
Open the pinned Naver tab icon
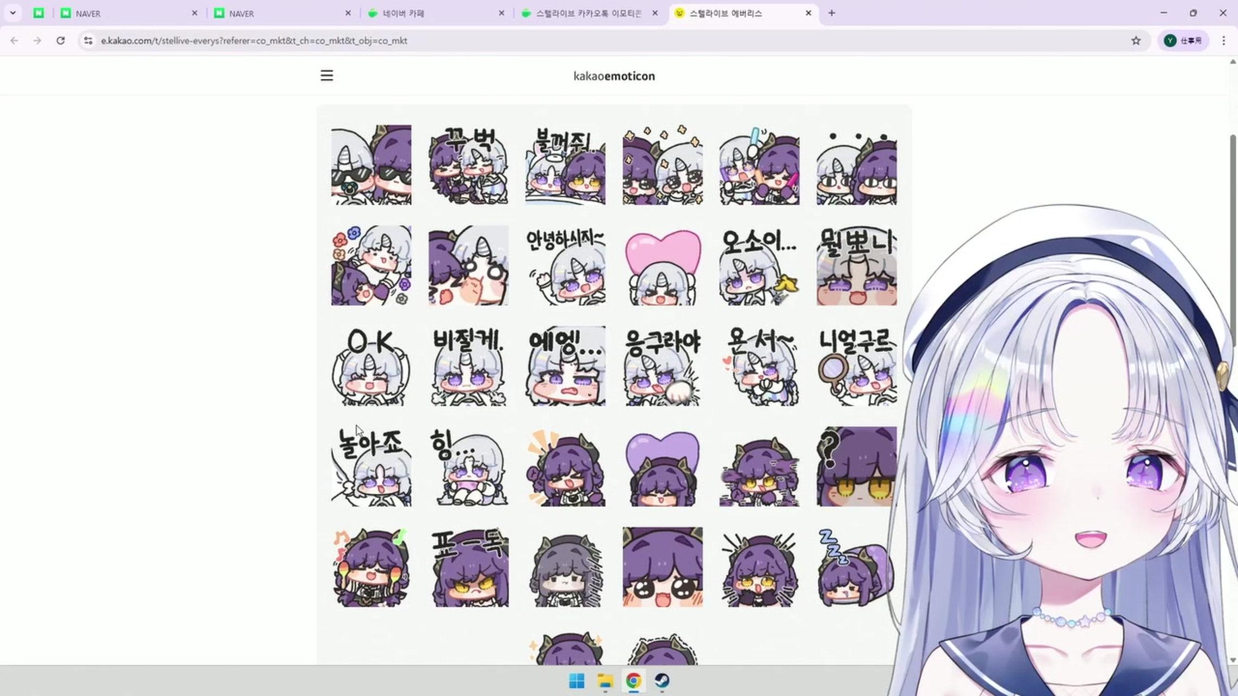click(x=38, y=13)
